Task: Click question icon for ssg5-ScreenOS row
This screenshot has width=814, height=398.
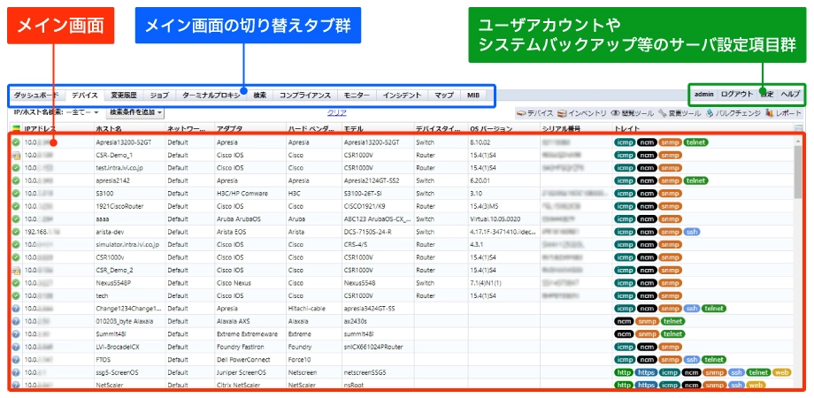Action: pos(16,372)
